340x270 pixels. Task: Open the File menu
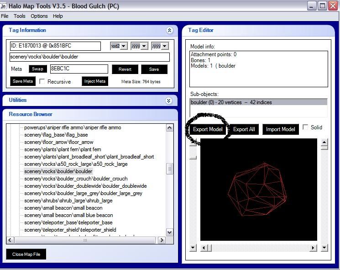[5, 16]
